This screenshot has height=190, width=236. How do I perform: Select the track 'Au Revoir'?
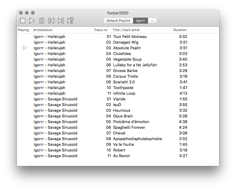tap(122, 156)
